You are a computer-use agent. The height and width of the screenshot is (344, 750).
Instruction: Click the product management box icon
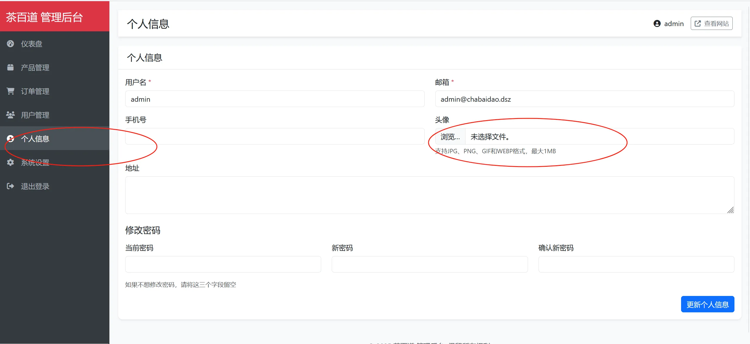click(11, 67)
